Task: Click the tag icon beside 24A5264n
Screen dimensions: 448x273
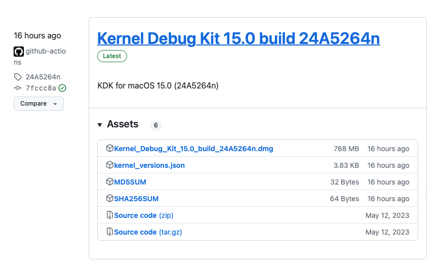Action: 18,77
